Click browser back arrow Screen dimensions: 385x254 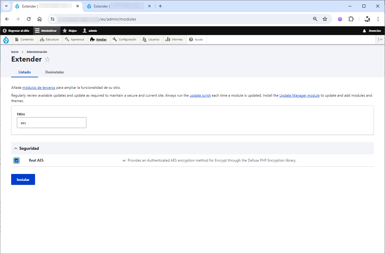pyautogui.click(x=7, y=19)
